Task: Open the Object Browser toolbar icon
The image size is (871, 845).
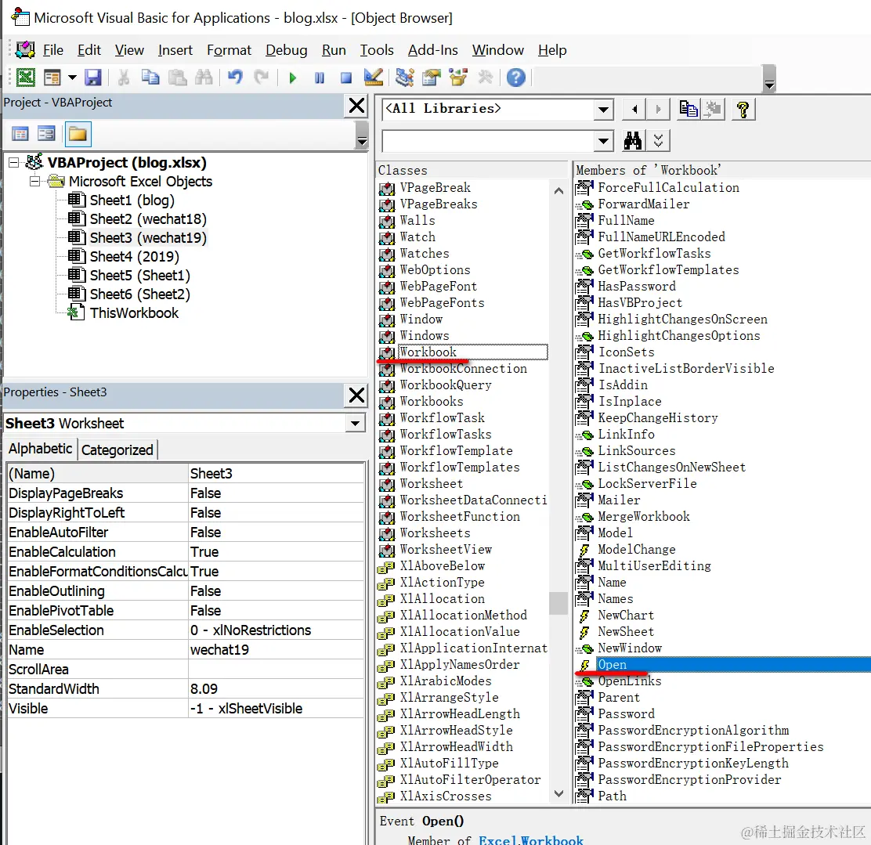Action: 458,78
